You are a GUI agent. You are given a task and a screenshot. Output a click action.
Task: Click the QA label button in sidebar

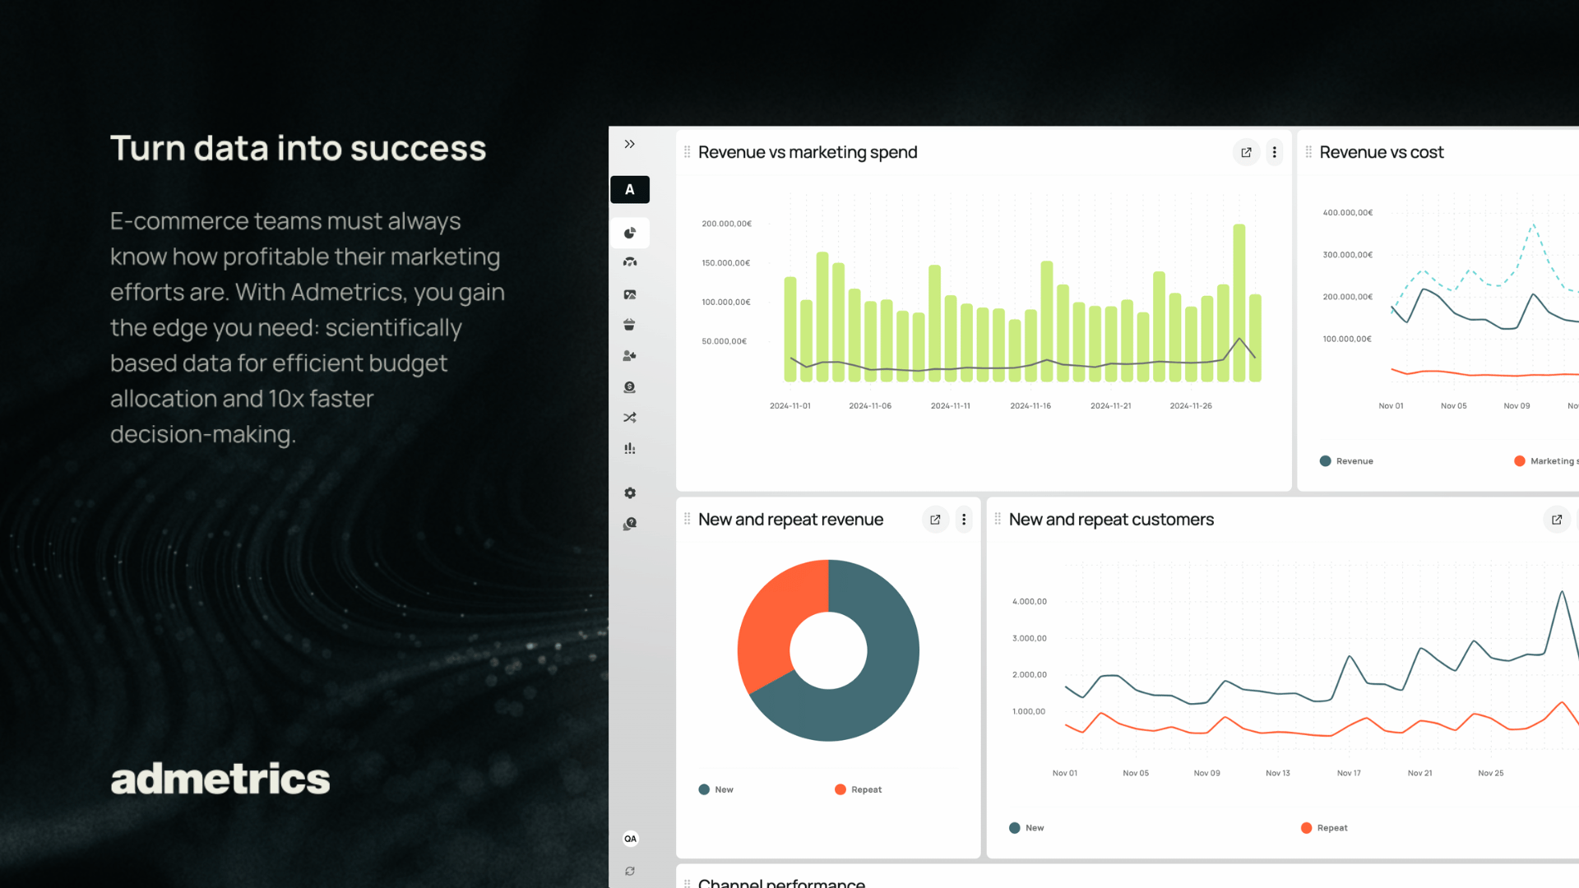[x=630, y=838]
